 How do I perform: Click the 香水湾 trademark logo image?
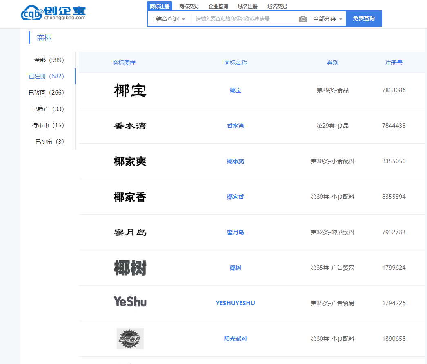[130, 126]
